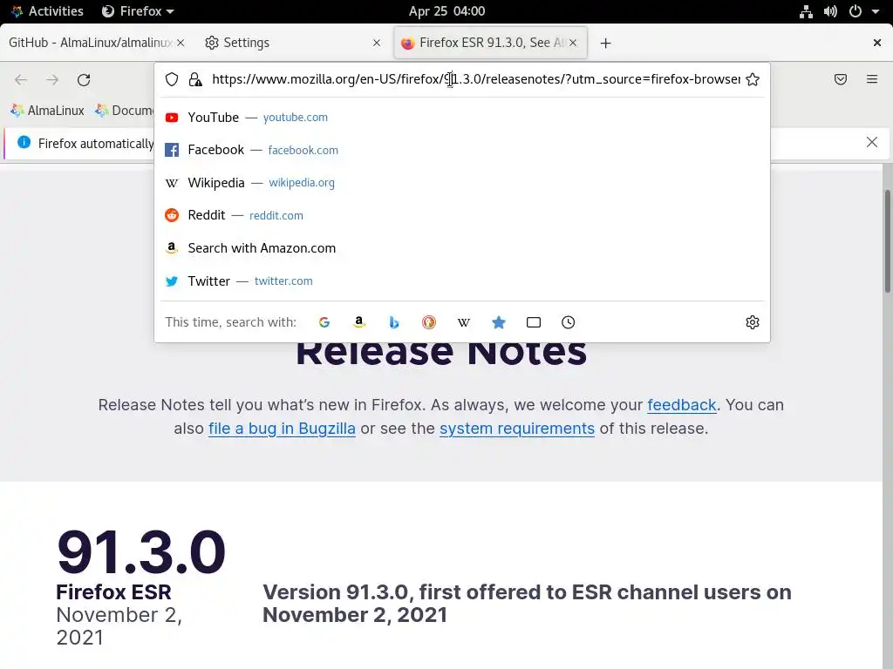
Task: Go forward one page
Action: 52,79
